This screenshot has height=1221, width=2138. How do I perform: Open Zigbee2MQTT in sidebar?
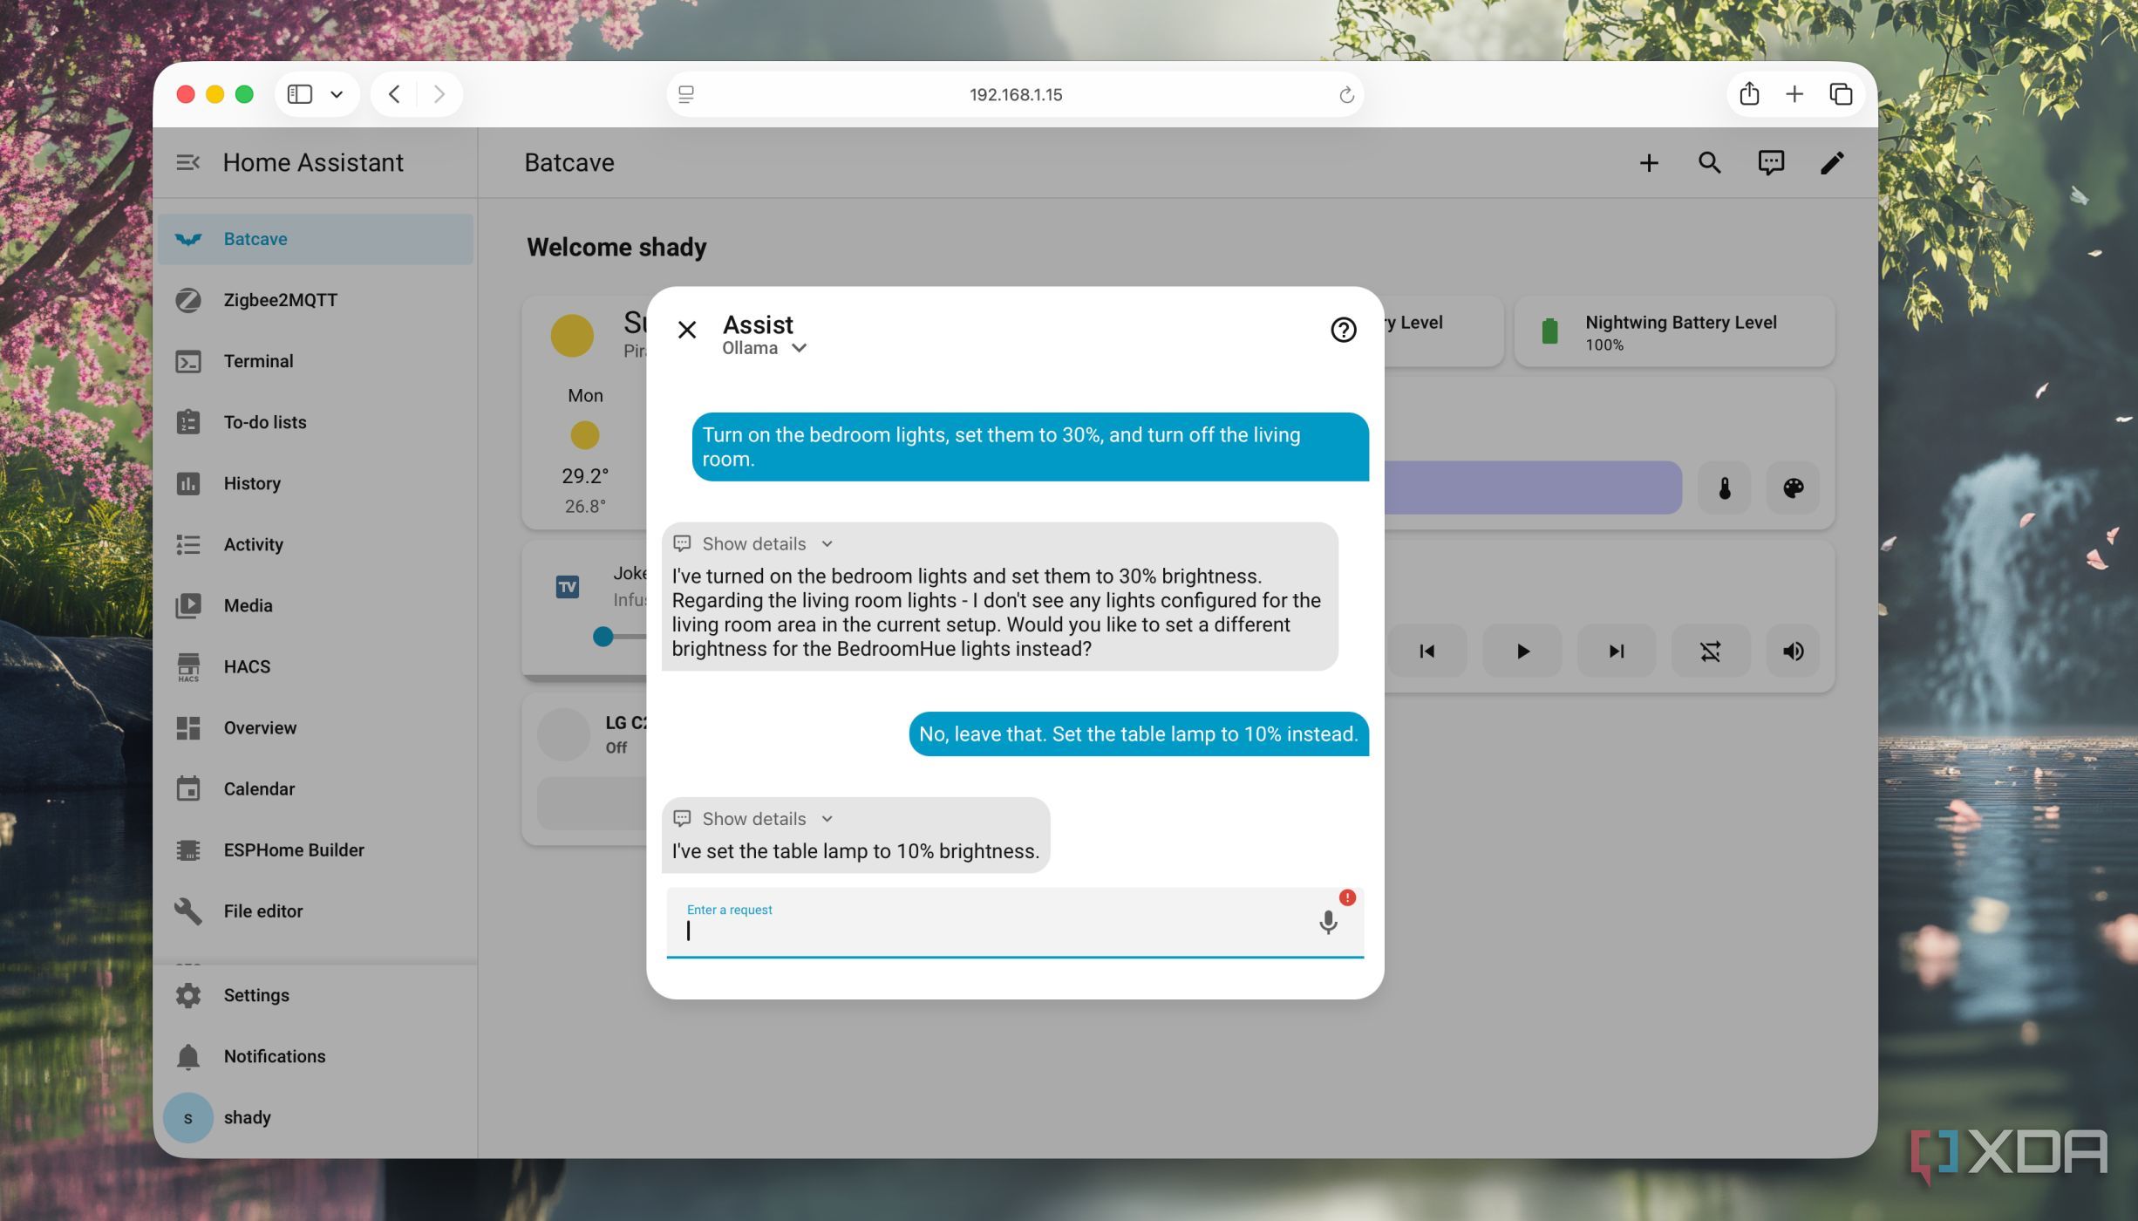pos(316,300)
